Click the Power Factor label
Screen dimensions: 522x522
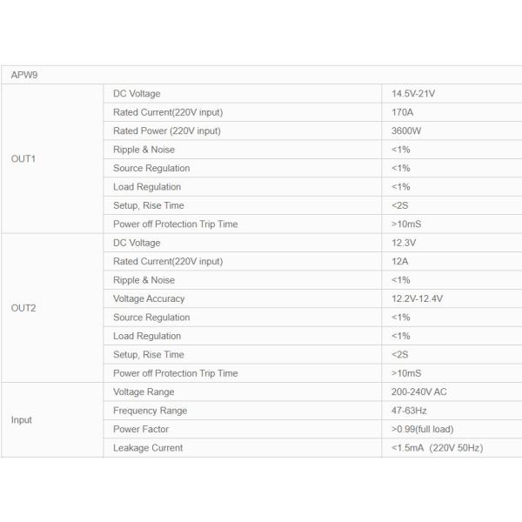pos(141,429)
